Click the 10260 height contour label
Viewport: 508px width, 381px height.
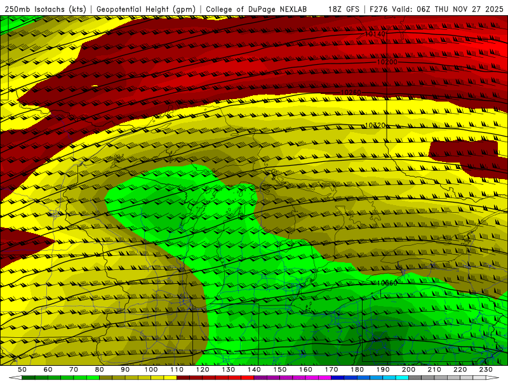point(351,93)
